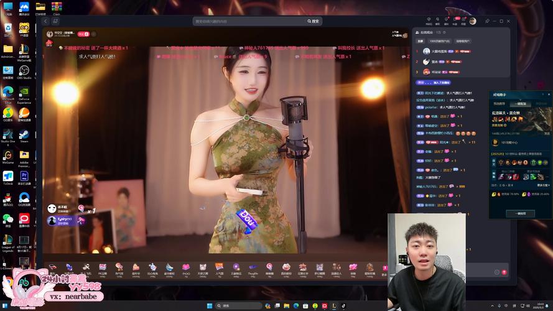Click the back arrow in the YY title bar
Viewport: 553px width, 311px height.
(46, 21)
